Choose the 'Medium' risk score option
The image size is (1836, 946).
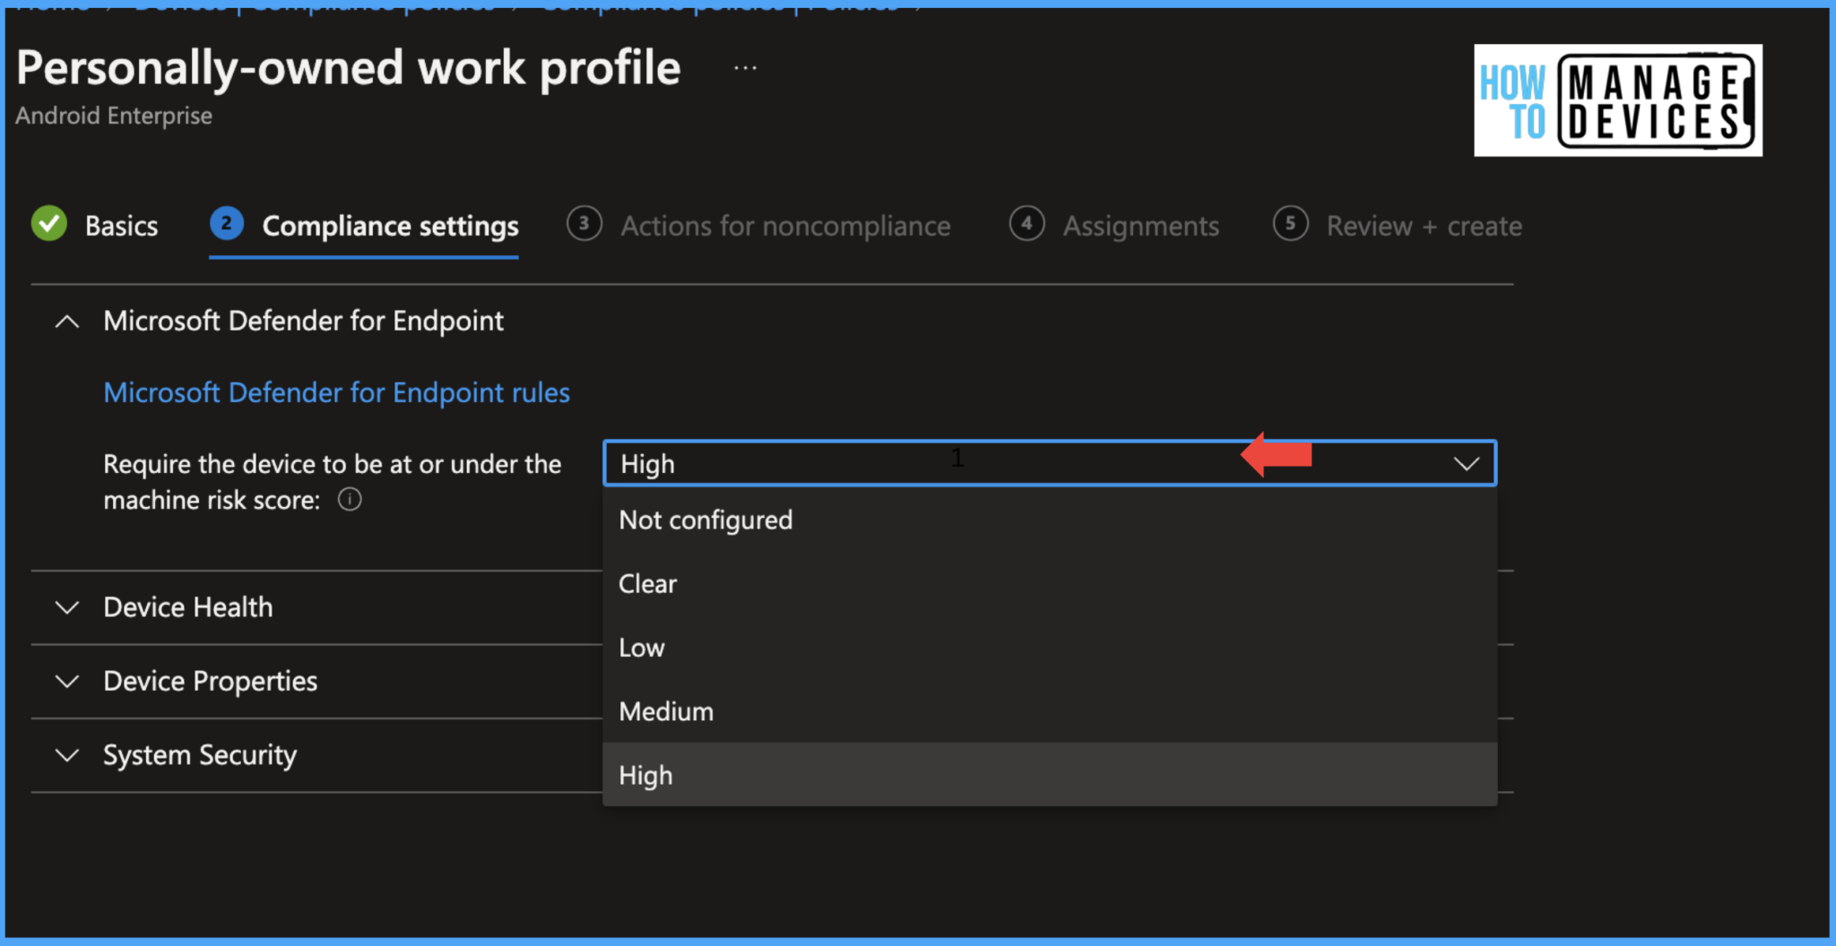tap(1050, 711)
